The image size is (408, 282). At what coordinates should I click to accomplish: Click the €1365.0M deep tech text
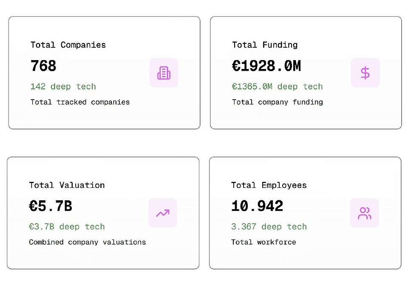pos(277,86)
